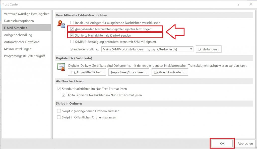Open 'Automatischer Download' settings
This screenshot has width=257, height=149.
pyautogui.click(x=26, y=42)
